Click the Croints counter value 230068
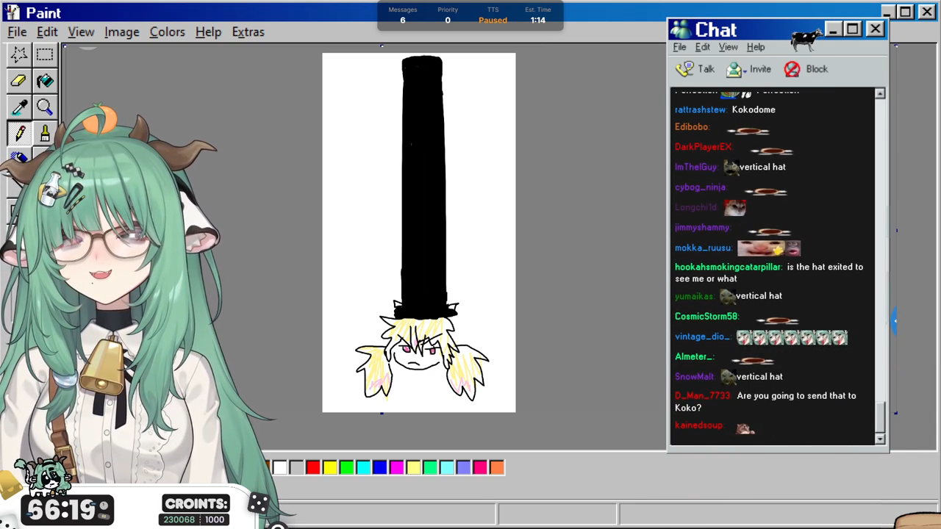941x529 pixels. (x=179, y=519)
